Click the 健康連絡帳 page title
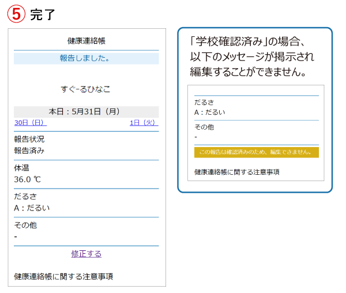Screen dimensions: 346x293 pos(86,41)
